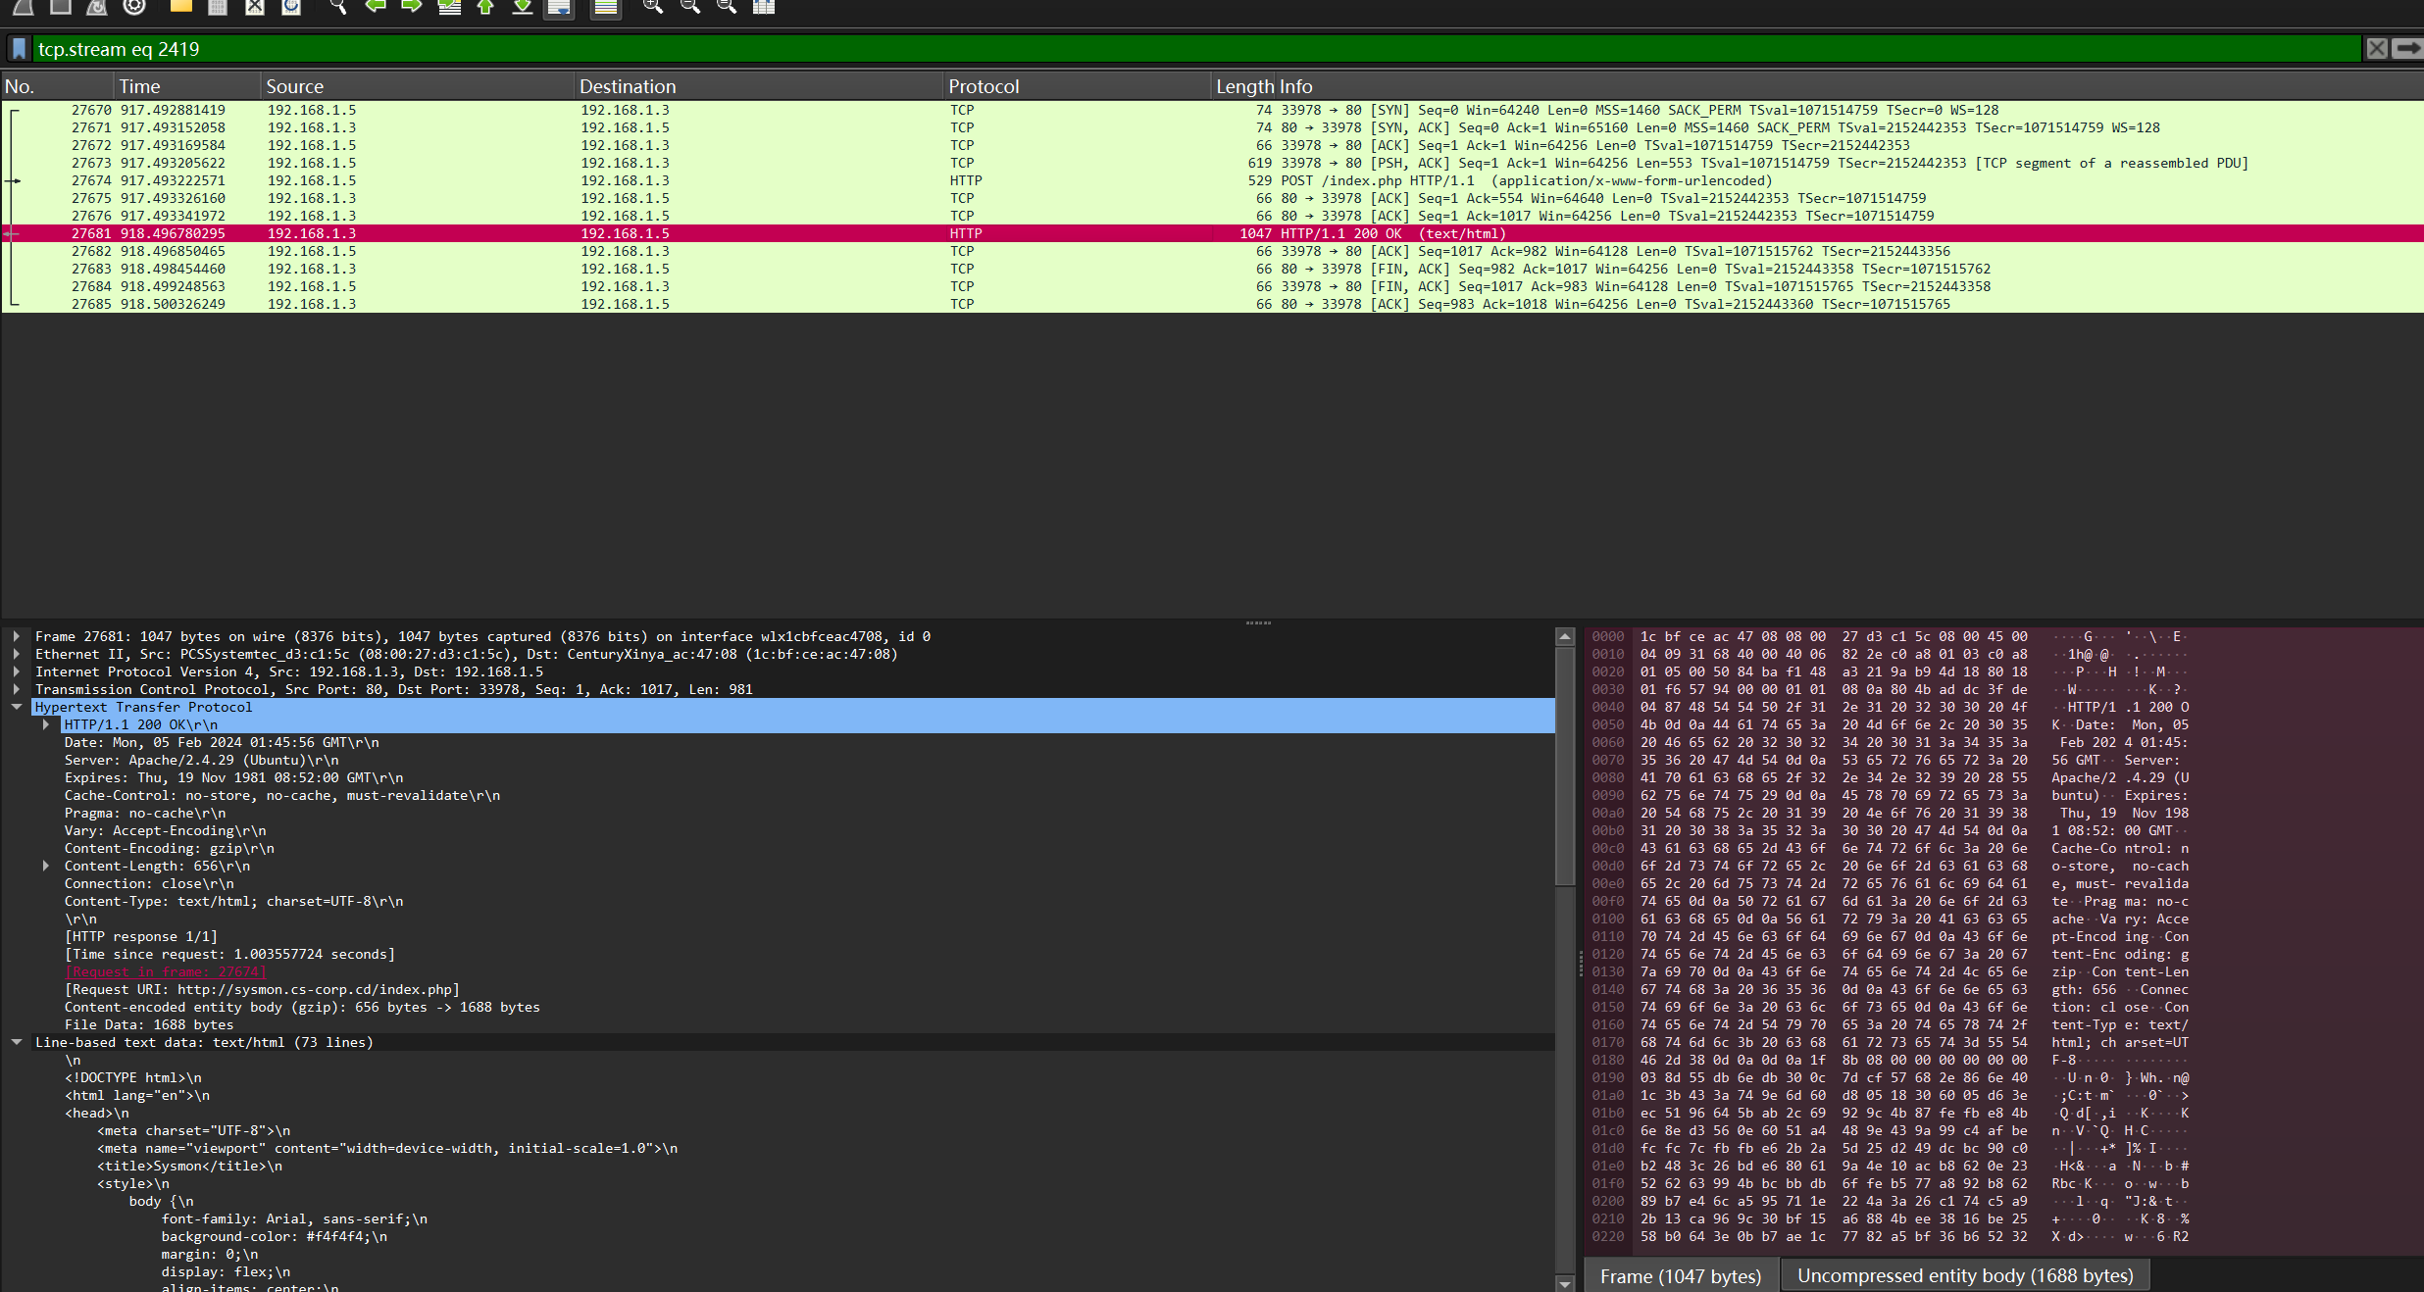Open capture options gear
The height and width of the screenshot is (1292, 2424).
point(134,7)
